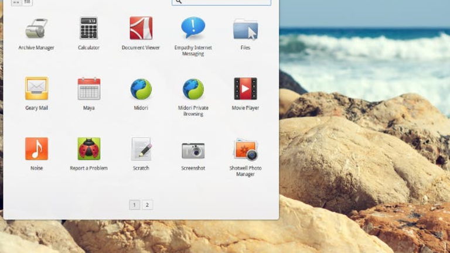
Task: Open Archive Manager app
Action: pos(36,29)
